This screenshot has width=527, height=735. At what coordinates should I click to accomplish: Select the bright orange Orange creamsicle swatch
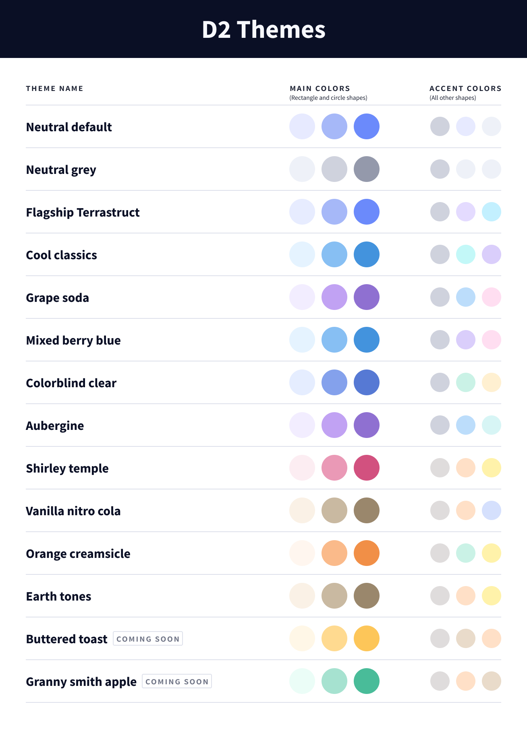pyautogui.click(x=367, y=553)
